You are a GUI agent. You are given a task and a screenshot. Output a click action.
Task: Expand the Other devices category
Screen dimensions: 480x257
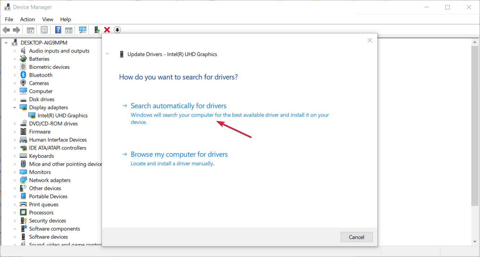(x=15, y=188)
